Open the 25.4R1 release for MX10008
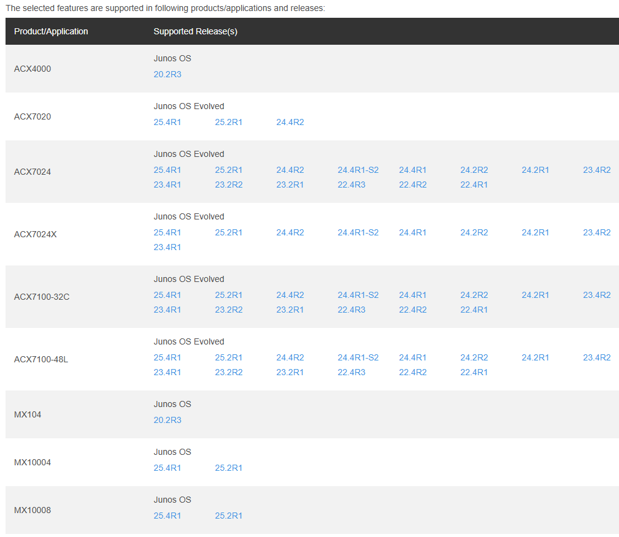The width and height of the screenshot is (619, 537). point(167,516)
